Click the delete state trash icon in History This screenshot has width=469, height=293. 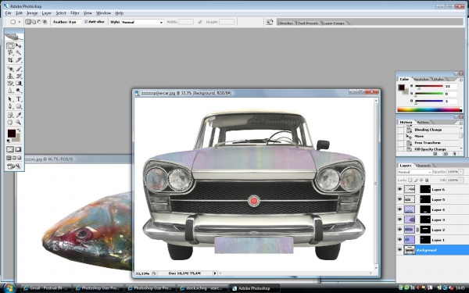click(x=455, y=154)
